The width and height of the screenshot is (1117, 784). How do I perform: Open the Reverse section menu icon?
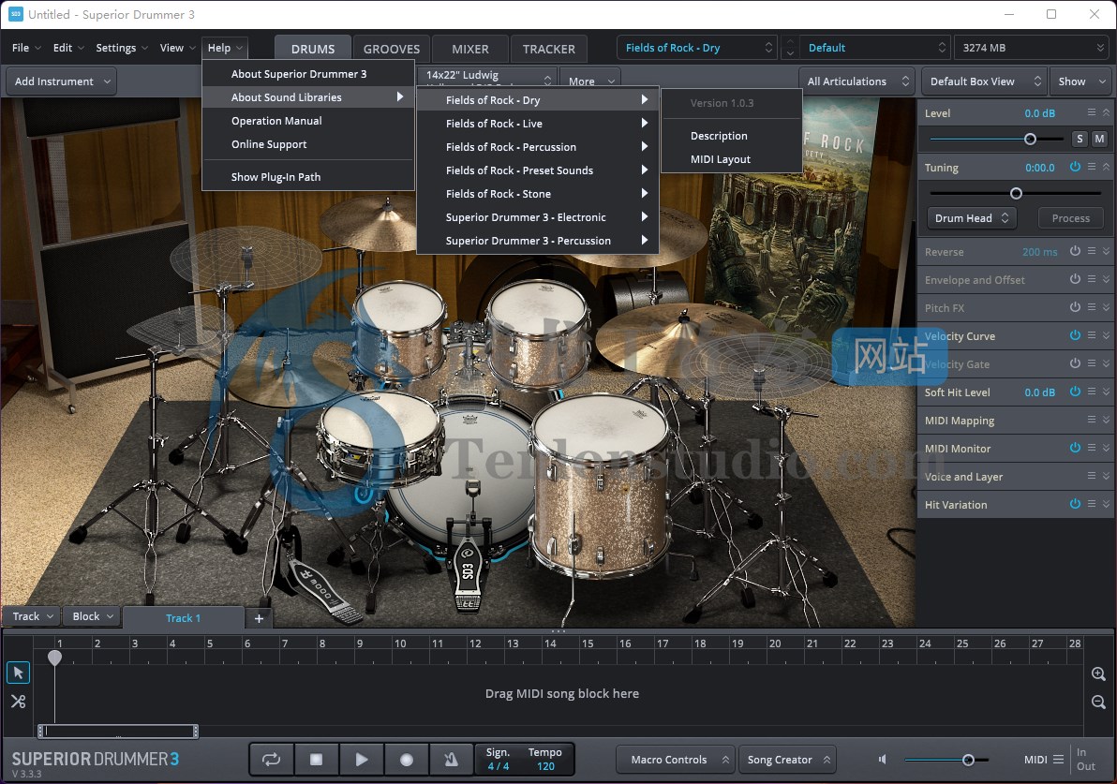(1092, 251)
